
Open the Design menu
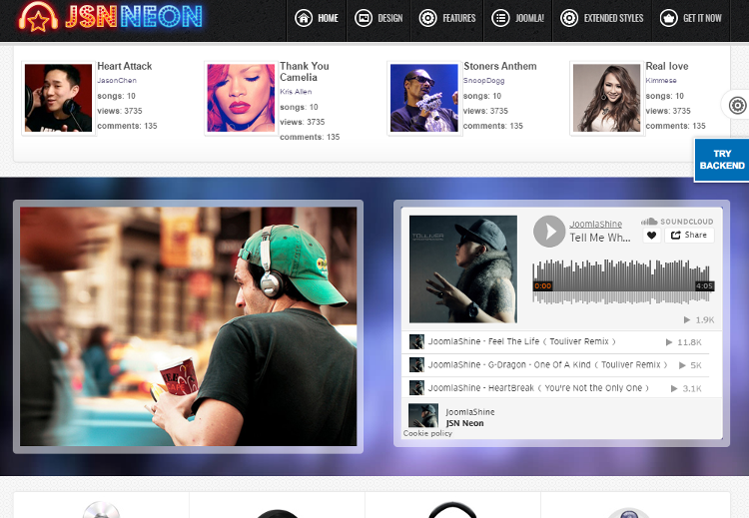[x=379, y=18]
